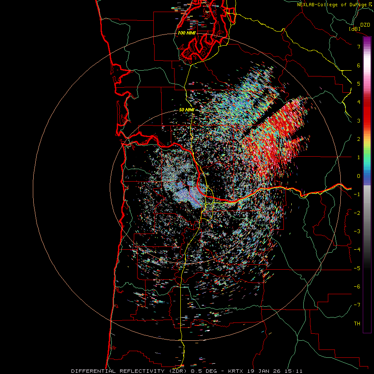Click the NEXLAB-College of DuPage credit text

pyautogui.click(x=332, y=5)
